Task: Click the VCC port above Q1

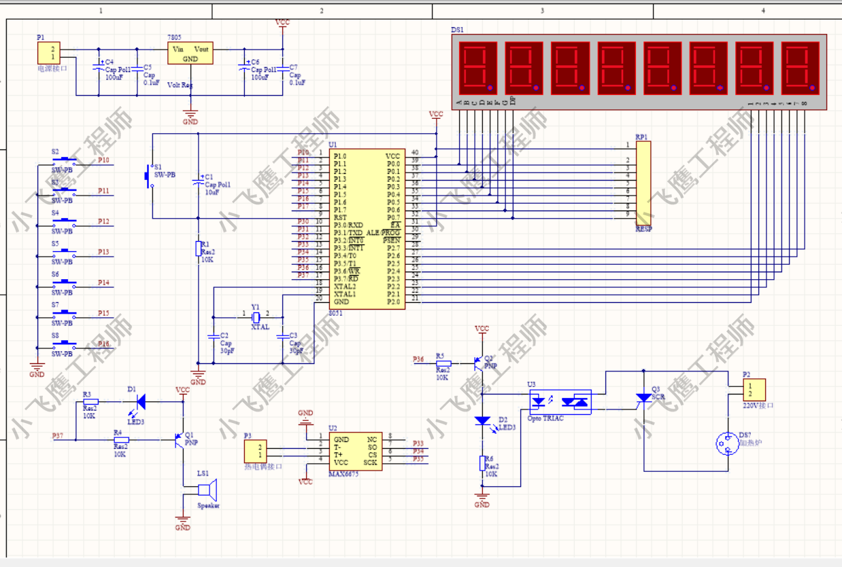Action: (183, 391)
